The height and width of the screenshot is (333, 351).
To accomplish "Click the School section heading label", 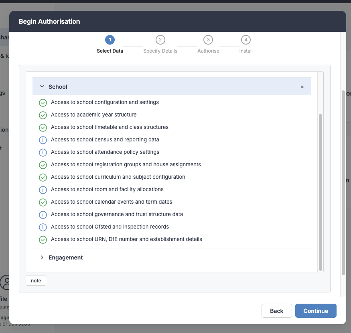I will point(58,87).
